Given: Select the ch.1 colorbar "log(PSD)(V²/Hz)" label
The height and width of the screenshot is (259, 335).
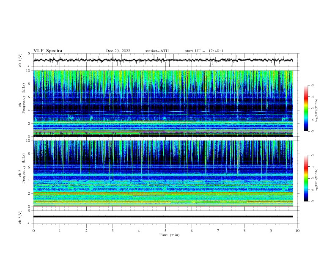Looking at the screenshot, I should (x=316, y=110).
